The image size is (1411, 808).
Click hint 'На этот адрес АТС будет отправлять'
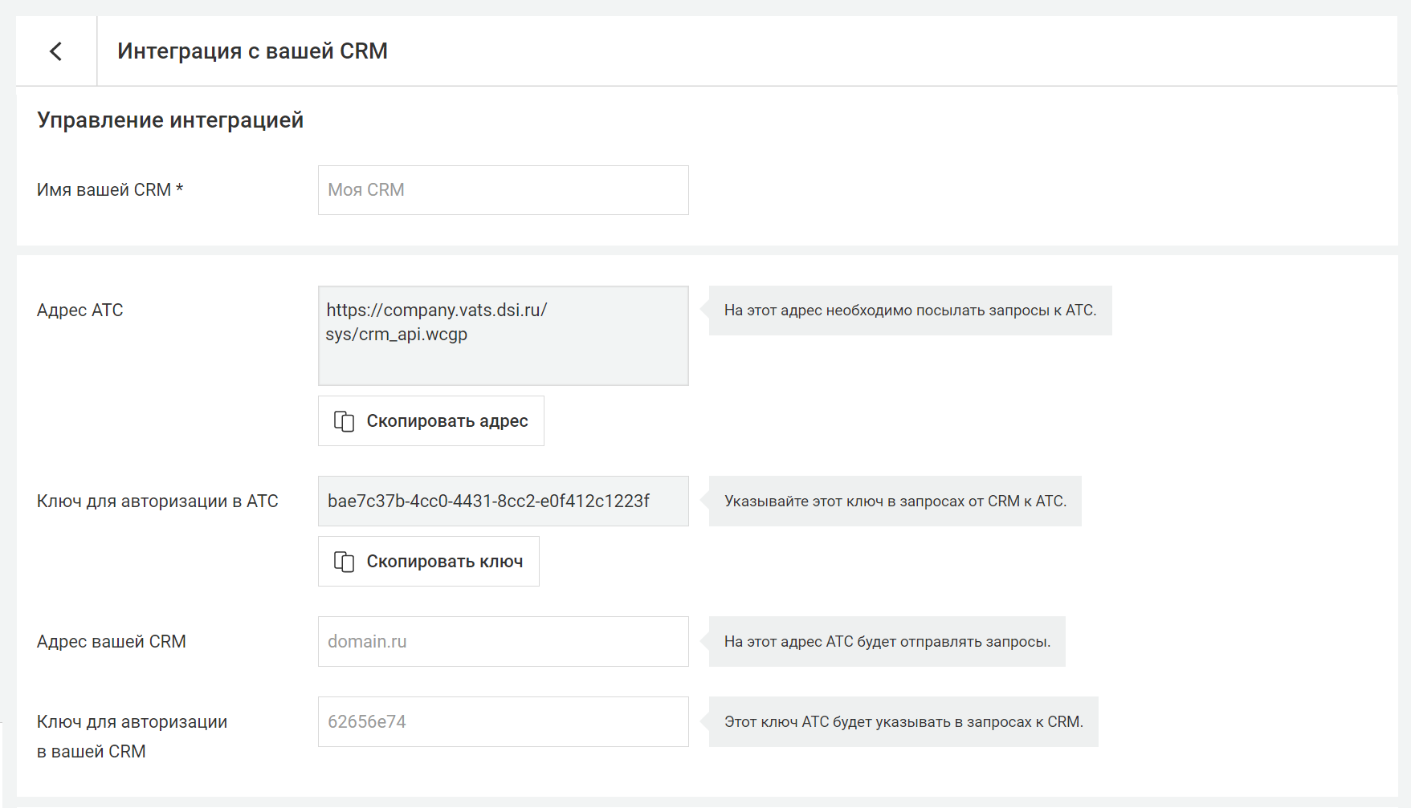(x=887, y=642)
